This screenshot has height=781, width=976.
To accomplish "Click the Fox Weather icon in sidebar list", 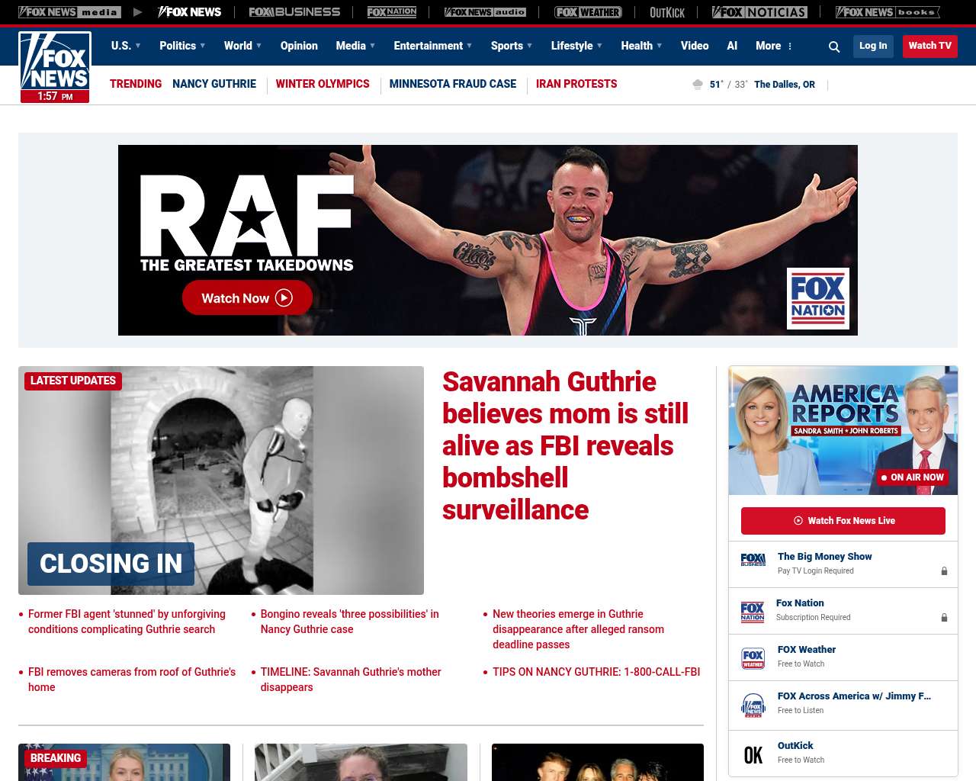I will click(x=753, y=658).
